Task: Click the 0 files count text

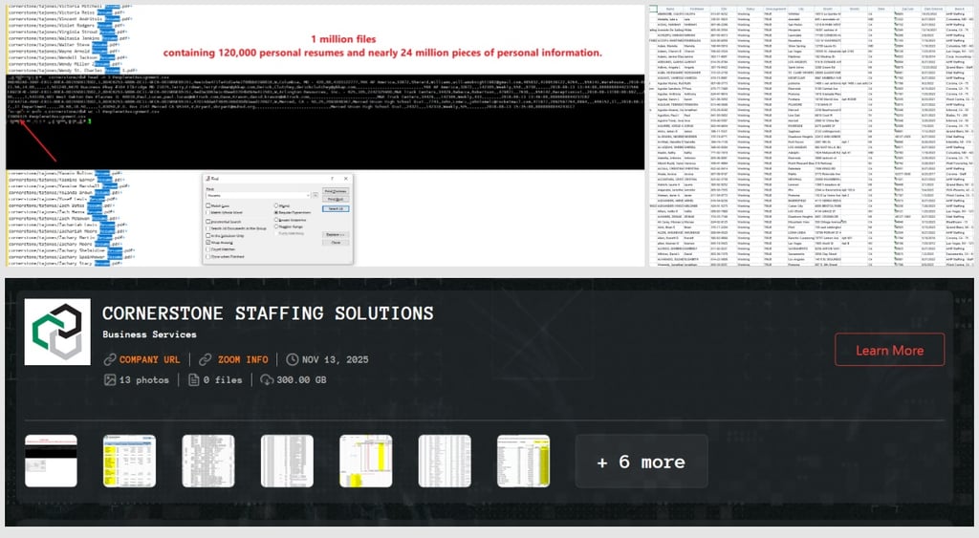Action: [223, 379]
